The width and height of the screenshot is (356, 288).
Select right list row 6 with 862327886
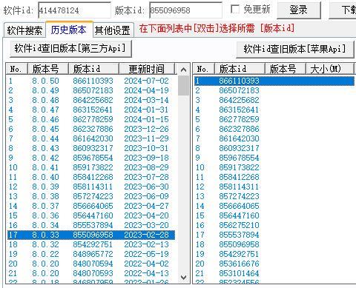[274, 129]
